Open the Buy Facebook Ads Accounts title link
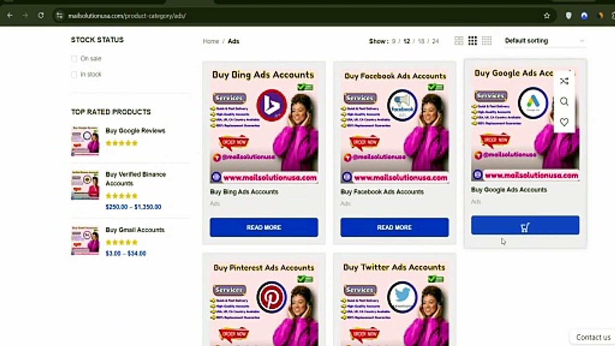The height and width of the screenshot is (346, 615). 382,192
